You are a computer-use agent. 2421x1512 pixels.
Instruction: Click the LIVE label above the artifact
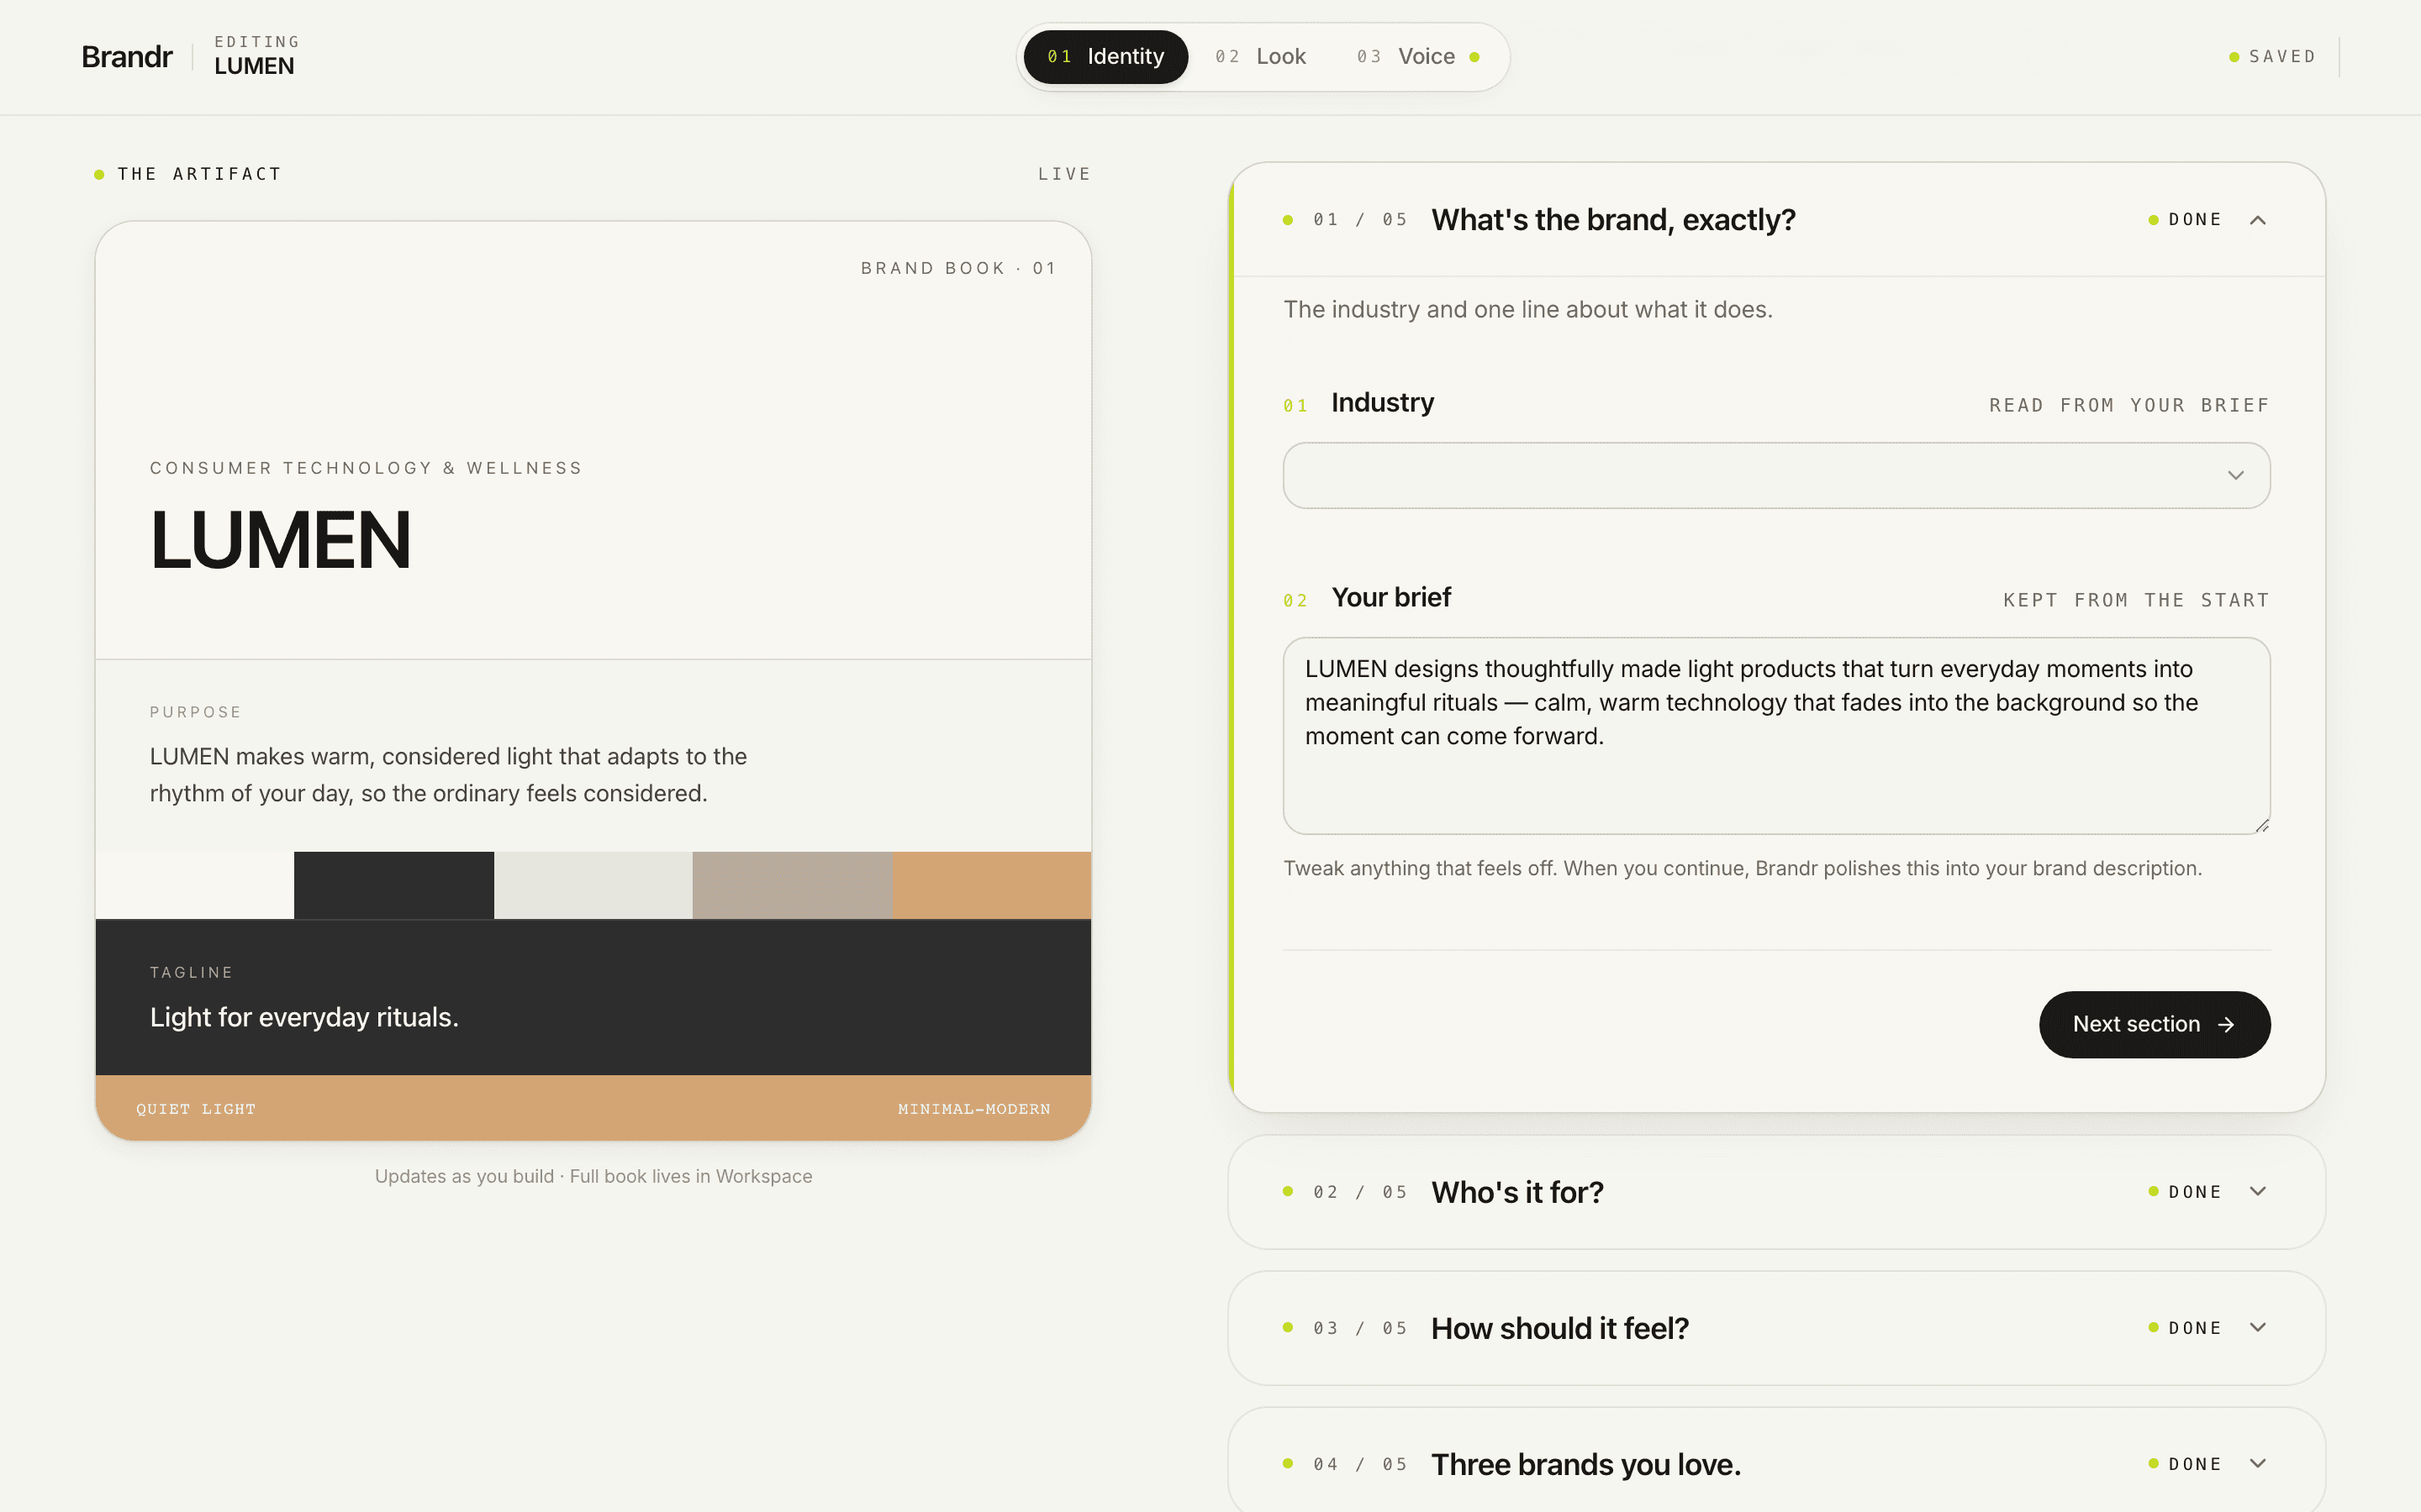point(1064,174)
